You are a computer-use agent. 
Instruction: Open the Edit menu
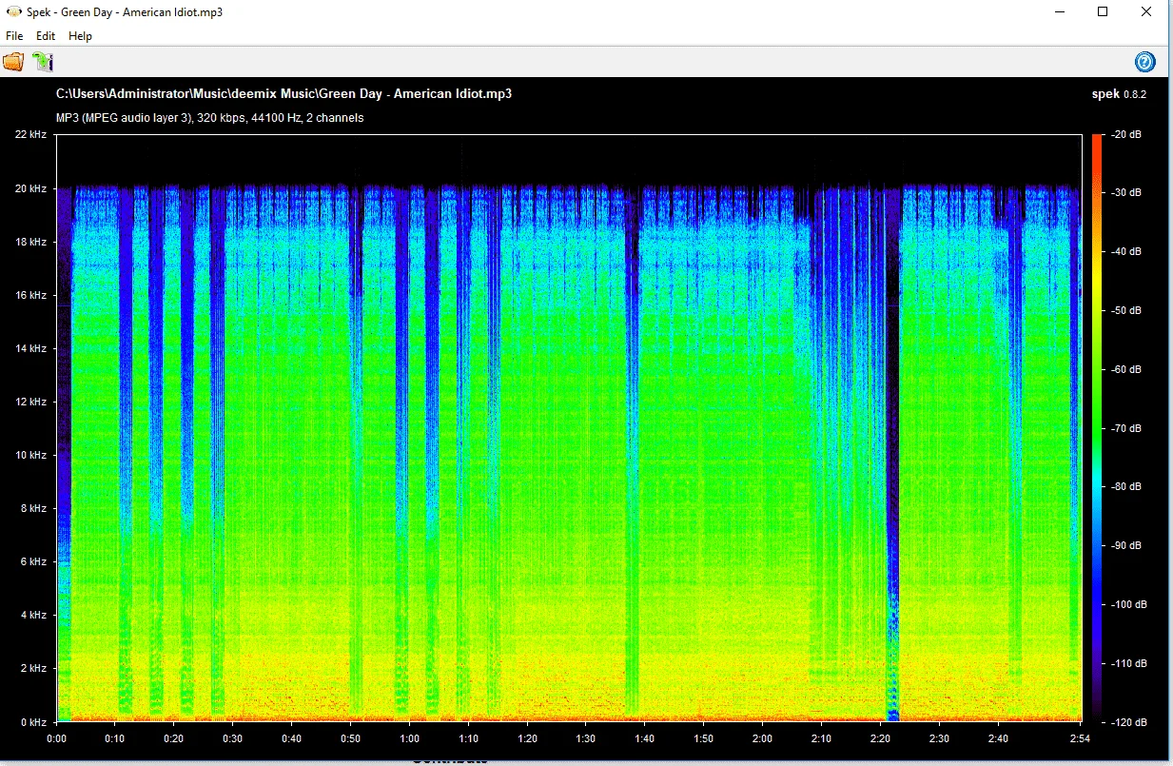(x=46, y=35)
